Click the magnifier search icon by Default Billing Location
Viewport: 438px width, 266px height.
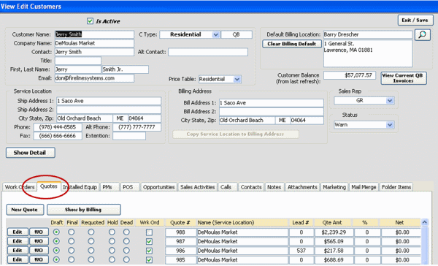pos(423,35)
